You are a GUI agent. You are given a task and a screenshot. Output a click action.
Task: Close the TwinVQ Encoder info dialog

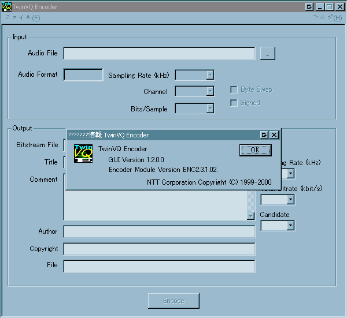[274, 134]
